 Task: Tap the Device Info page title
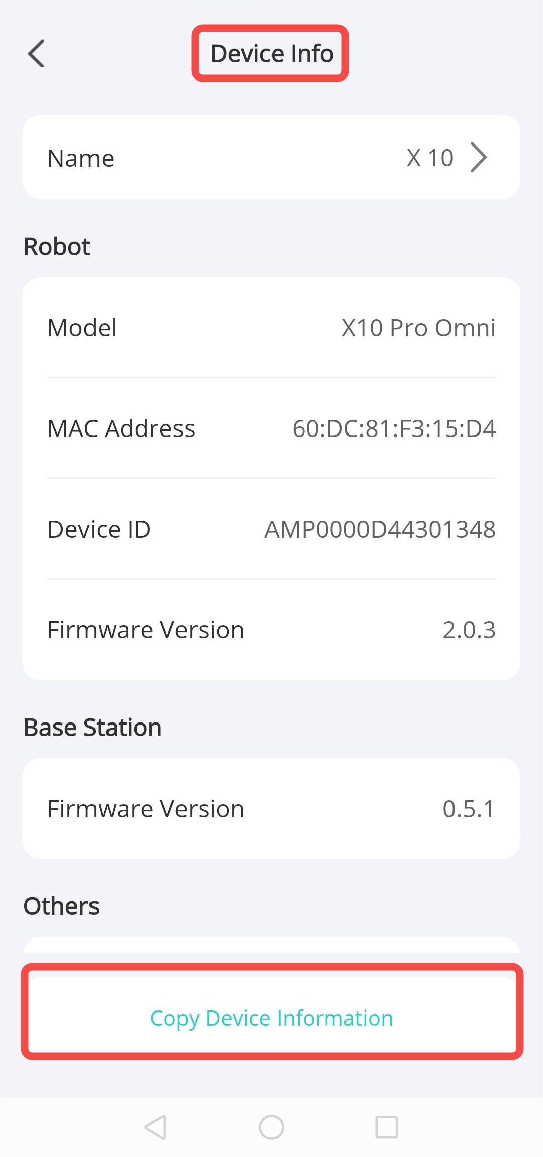click(271, 53)
